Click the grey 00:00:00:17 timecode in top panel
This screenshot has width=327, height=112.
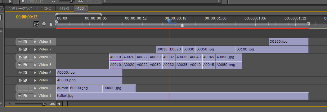point(34,1)
